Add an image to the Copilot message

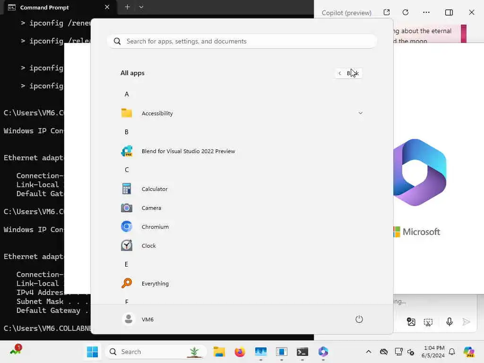(x=411, y=322)
